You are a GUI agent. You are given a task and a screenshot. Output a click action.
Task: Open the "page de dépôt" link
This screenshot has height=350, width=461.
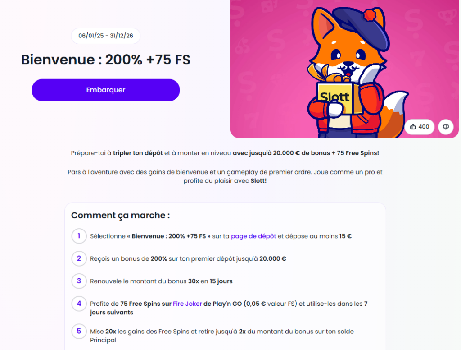253,236
